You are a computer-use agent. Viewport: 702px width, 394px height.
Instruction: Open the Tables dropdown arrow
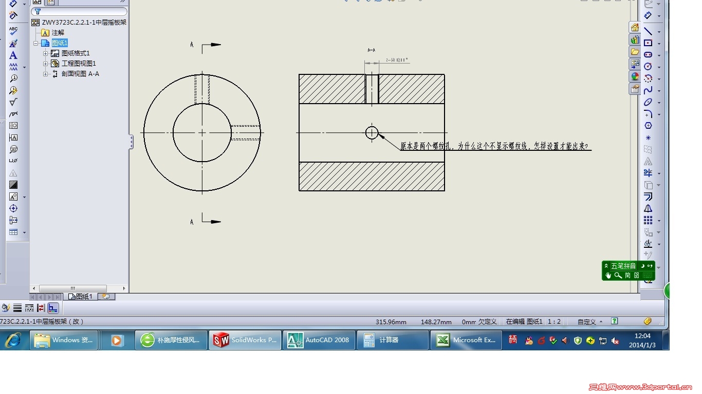coord(24,232)
